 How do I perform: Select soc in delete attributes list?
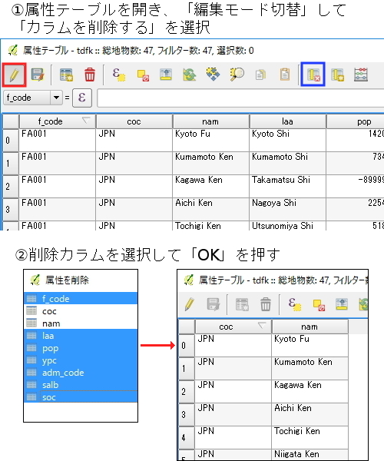click(x=81, y=397)
